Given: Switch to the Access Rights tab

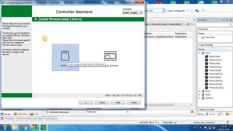Looking at the screenshot, I should point(175,24).
